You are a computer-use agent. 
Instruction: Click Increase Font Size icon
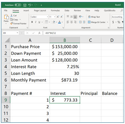58,17
